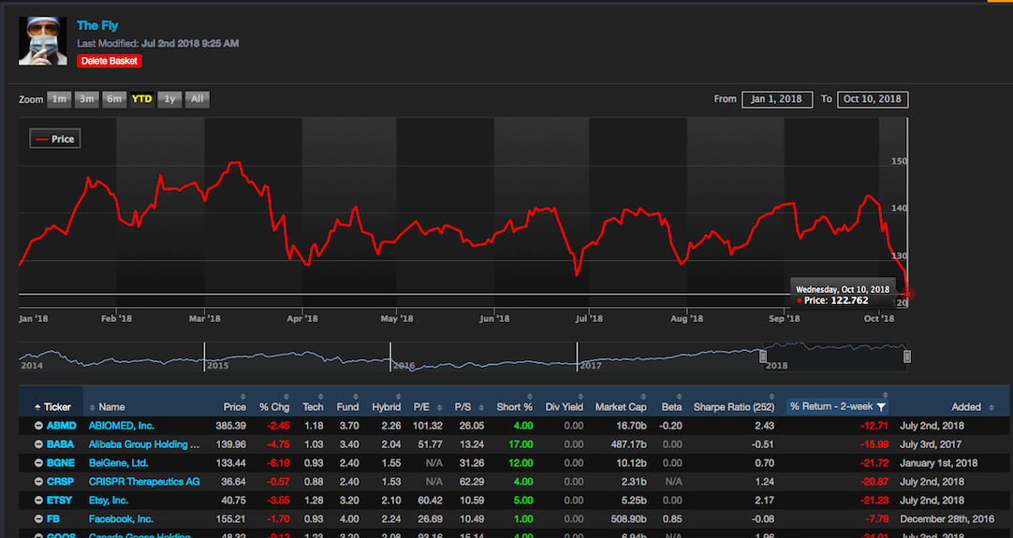Set chart zoom to 1y

click(169, 99)
